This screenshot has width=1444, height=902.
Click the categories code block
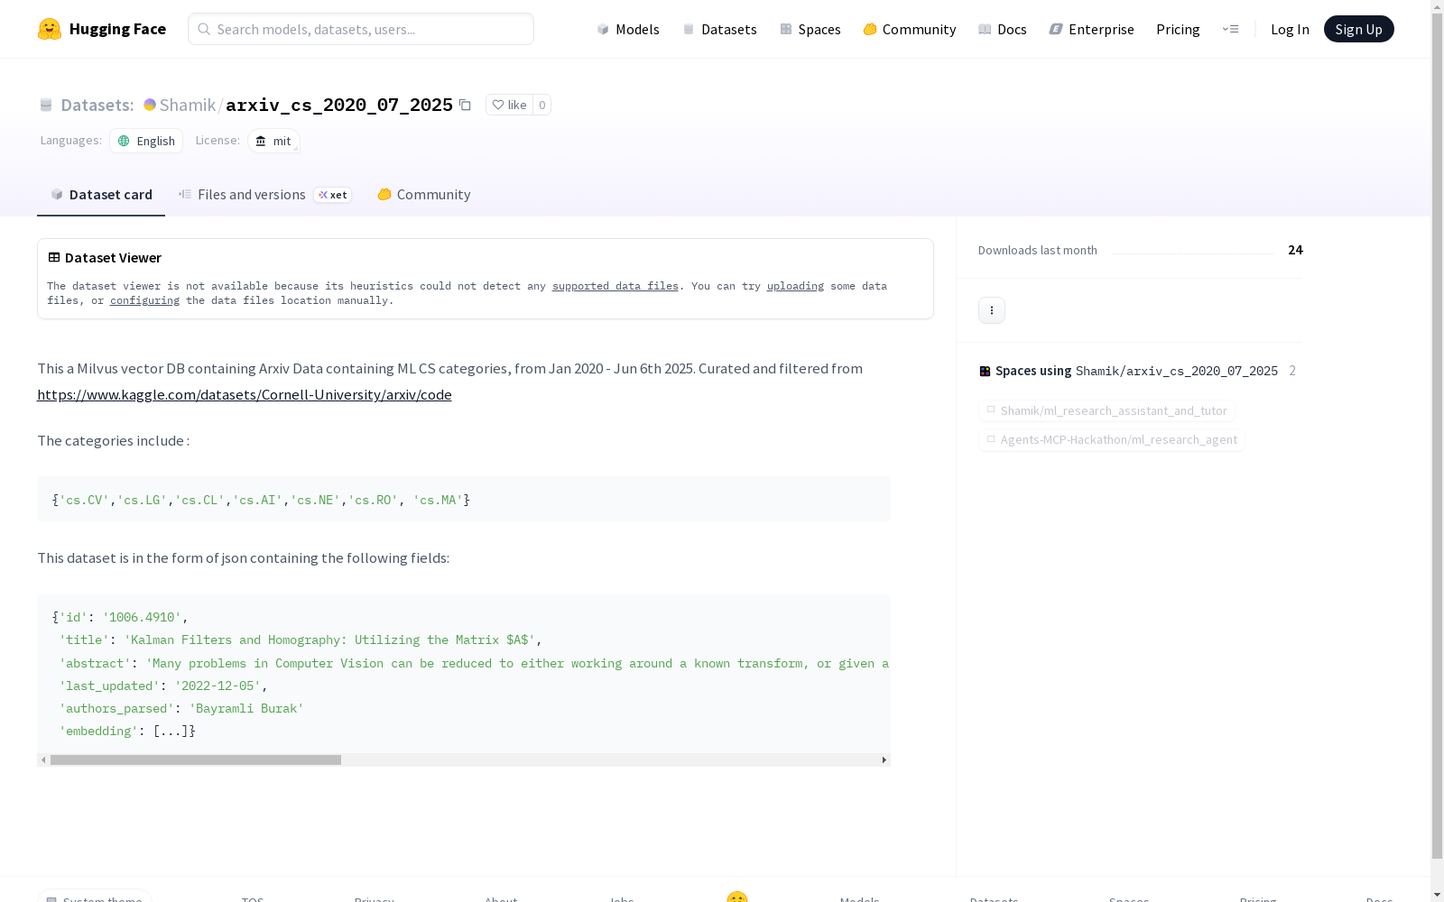click(x=464, y=499)
